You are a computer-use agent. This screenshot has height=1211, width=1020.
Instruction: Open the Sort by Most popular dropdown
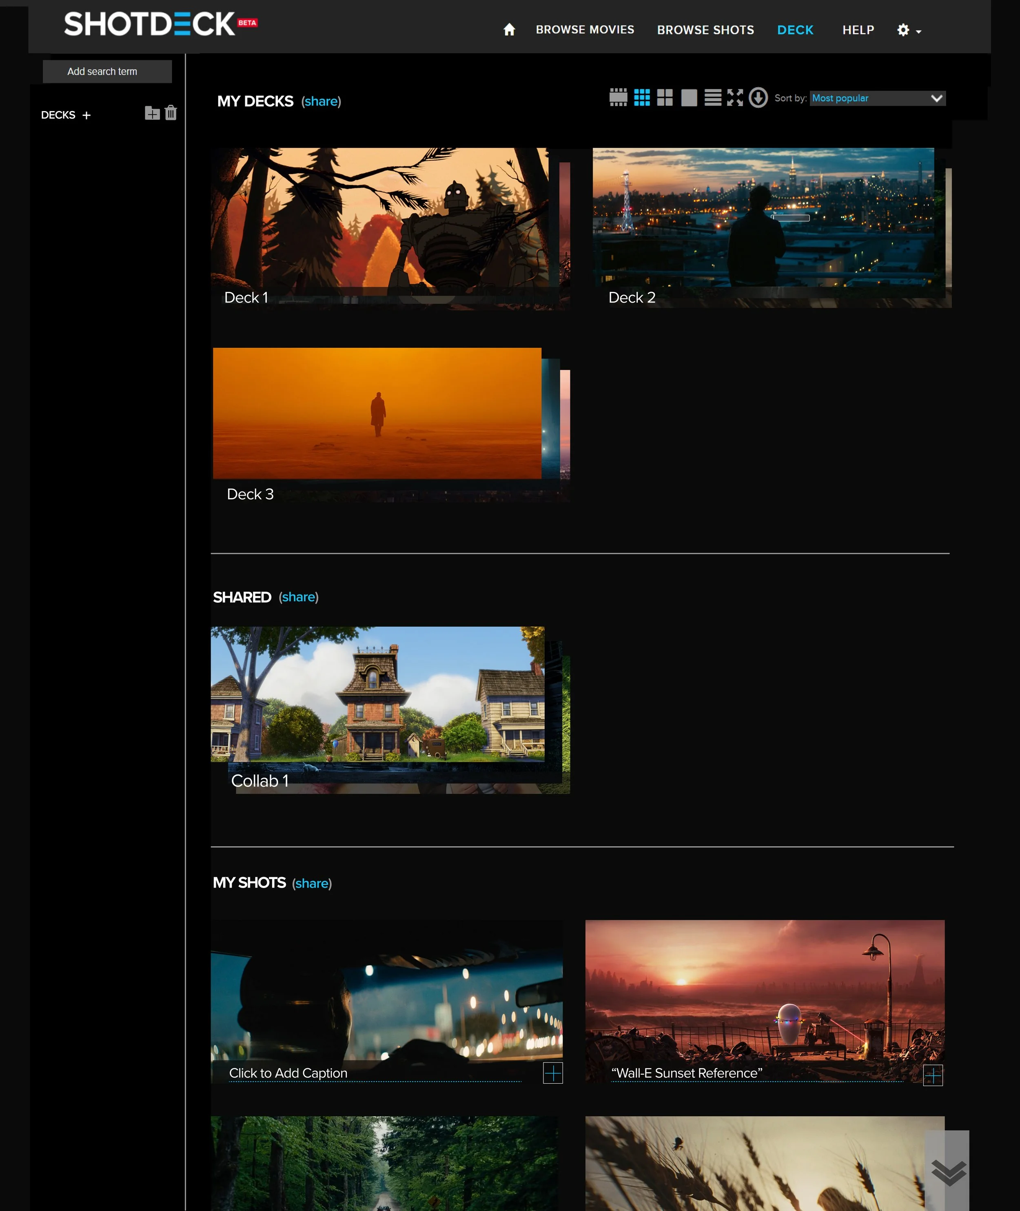pos(877,98)
